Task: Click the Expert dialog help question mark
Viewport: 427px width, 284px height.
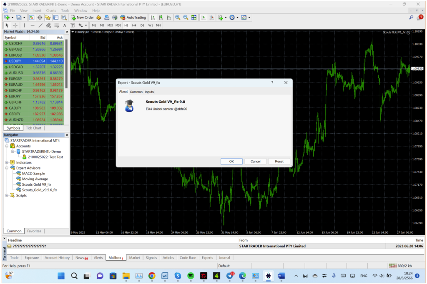Action: click(x=272, y=83)
